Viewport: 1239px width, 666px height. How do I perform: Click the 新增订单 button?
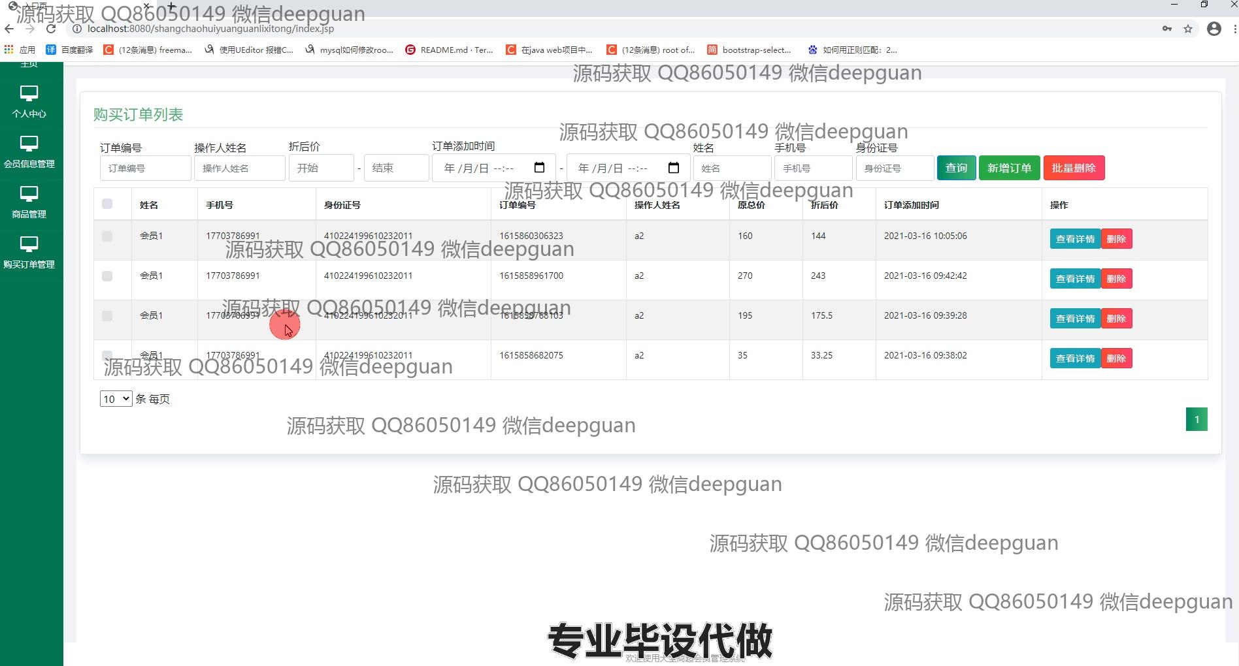pyautogui.click(x=1009, y=168)
